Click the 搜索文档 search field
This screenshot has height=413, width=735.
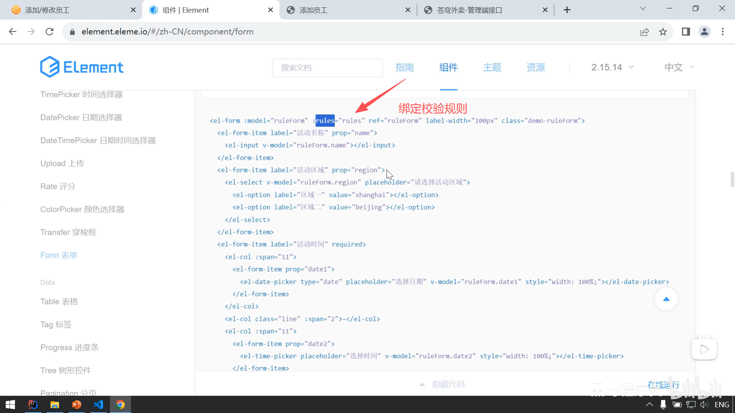coord(327,68)
